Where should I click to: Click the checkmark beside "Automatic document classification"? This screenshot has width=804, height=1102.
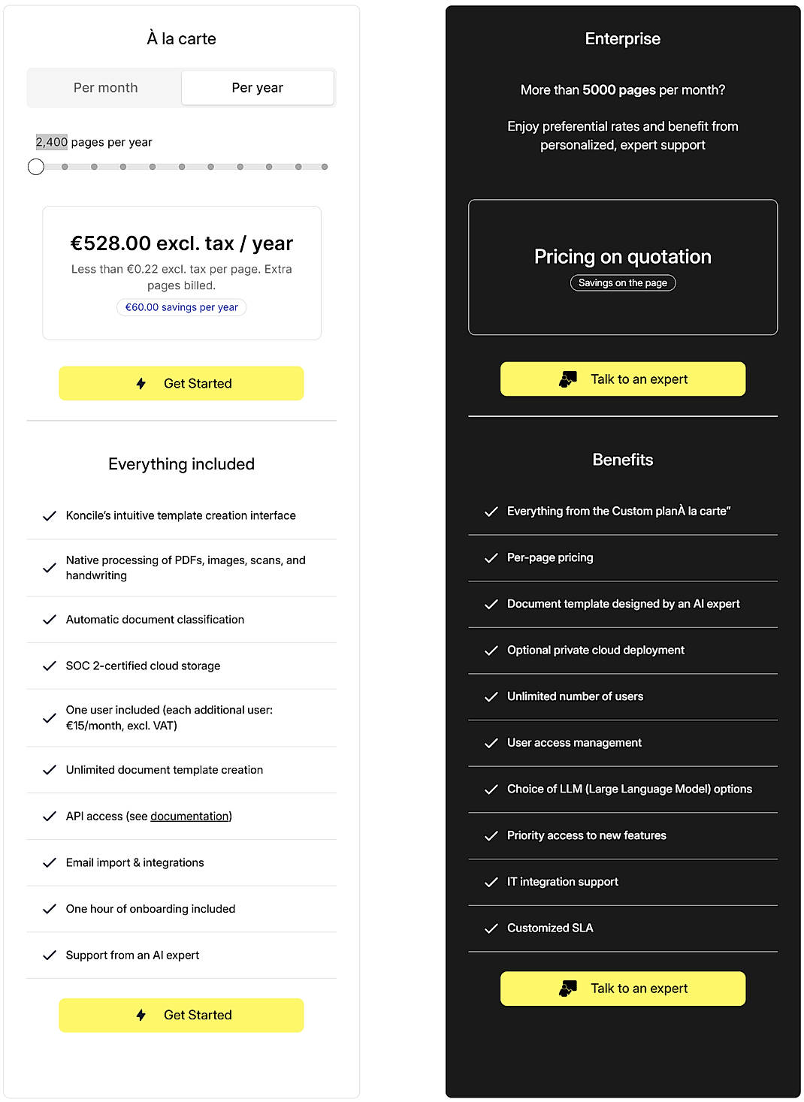[x=49, y=619]
